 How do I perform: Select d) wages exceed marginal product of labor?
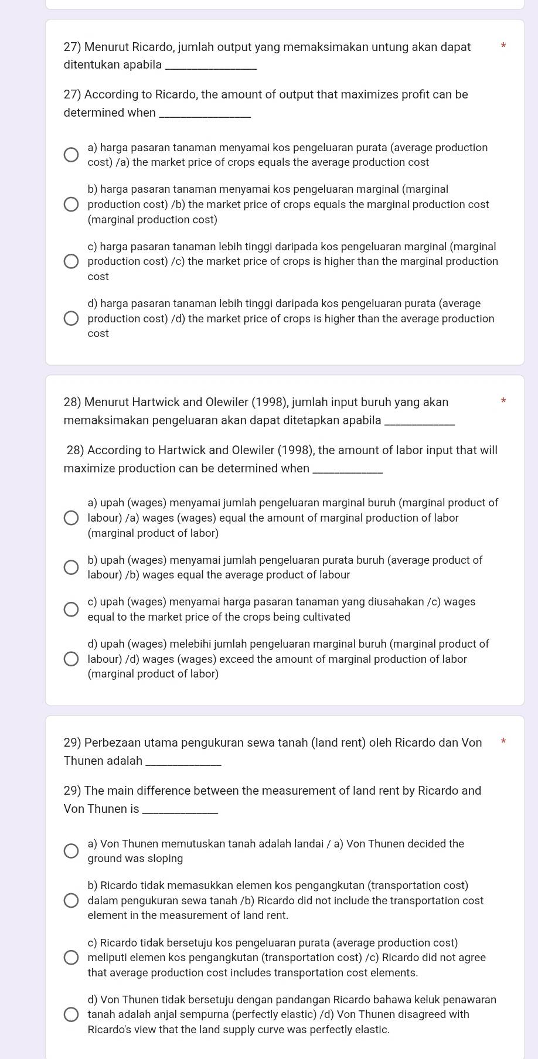(71, 659)
